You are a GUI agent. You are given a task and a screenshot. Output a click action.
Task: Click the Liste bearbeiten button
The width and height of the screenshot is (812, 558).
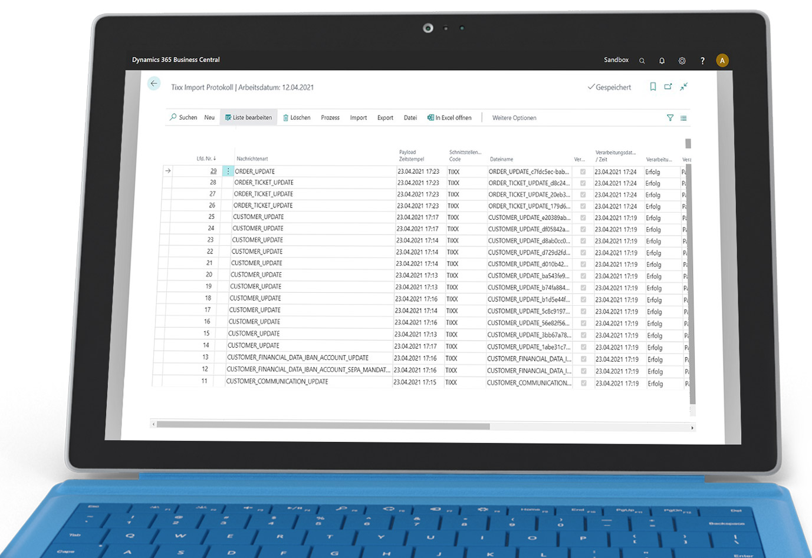point(248,117)
